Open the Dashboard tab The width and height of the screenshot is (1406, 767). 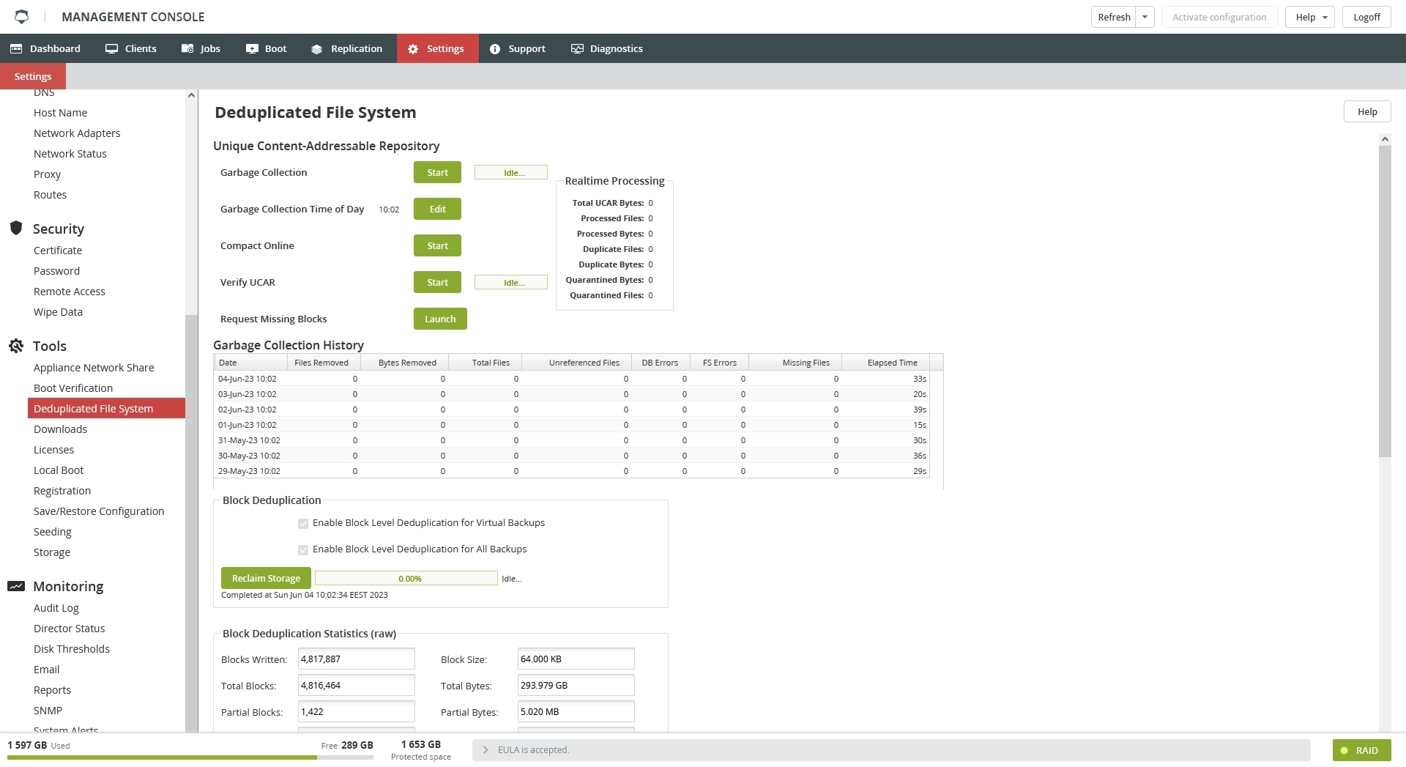coord(45,48)
